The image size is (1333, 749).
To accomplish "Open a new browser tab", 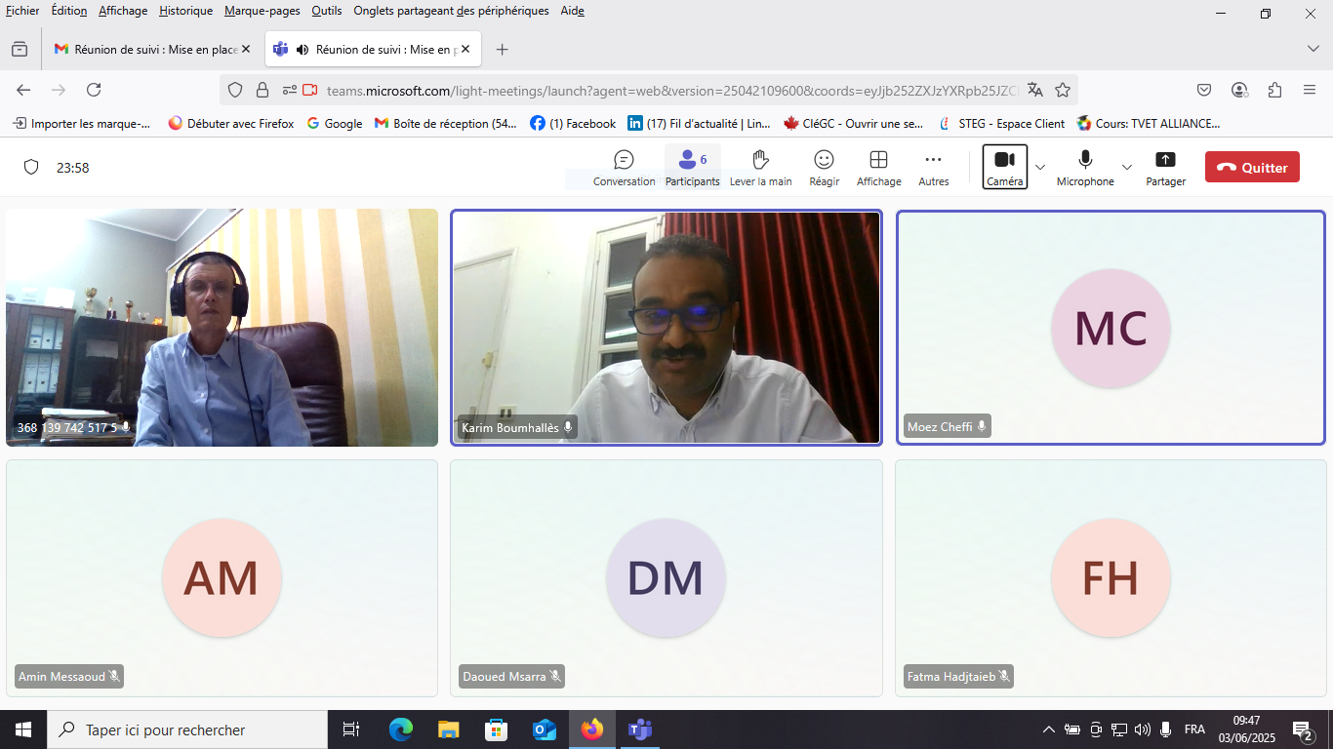I will click(502, 49).
